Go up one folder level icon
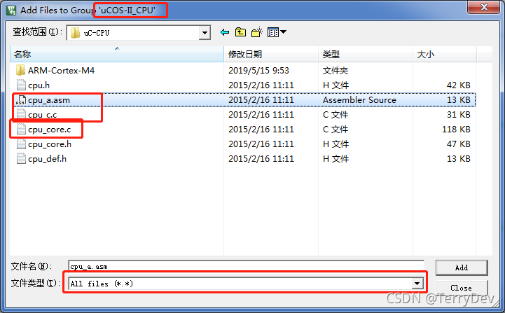Image resolution: width=505 pixels, height=313 pixels. point(240,32)
